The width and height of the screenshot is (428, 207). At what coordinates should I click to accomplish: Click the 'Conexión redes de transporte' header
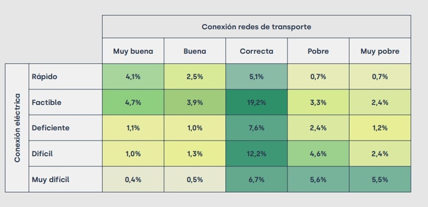[256, 27]
